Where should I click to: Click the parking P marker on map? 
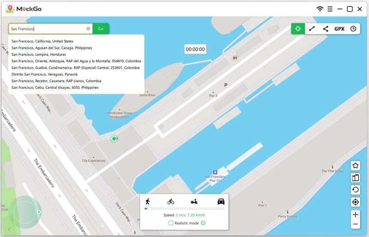pos(226,85)
